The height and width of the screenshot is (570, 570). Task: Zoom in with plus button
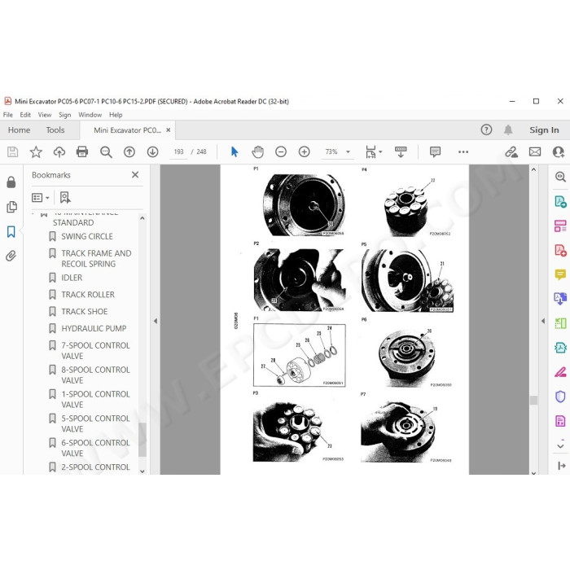pos(305,151)
